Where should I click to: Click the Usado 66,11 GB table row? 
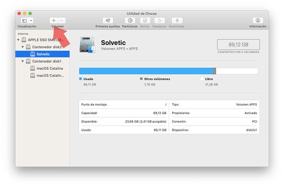(124, 130)
